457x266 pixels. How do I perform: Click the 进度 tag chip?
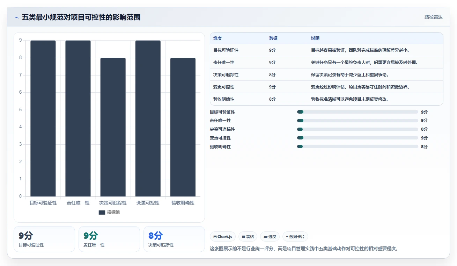270,237
